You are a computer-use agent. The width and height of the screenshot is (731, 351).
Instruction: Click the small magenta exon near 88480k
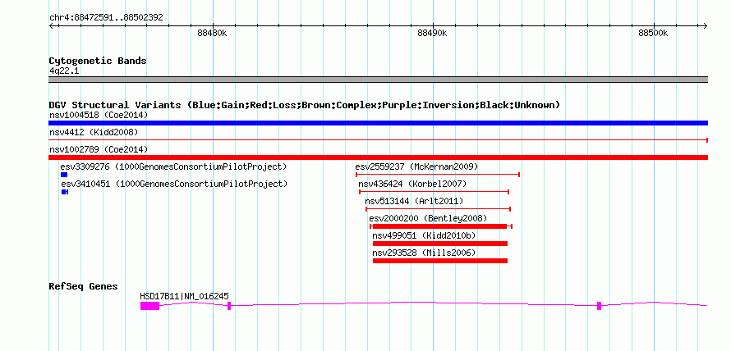point(229,306)
